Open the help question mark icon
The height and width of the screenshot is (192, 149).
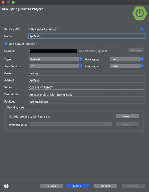pyautogui.click(x=6, y=186)
